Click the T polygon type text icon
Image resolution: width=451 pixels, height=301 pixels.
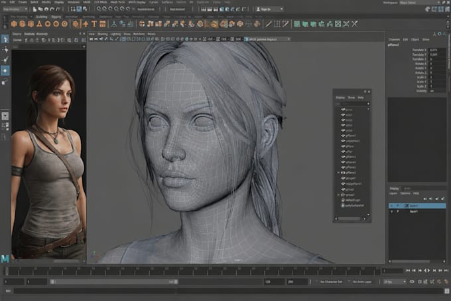[94, 24]
